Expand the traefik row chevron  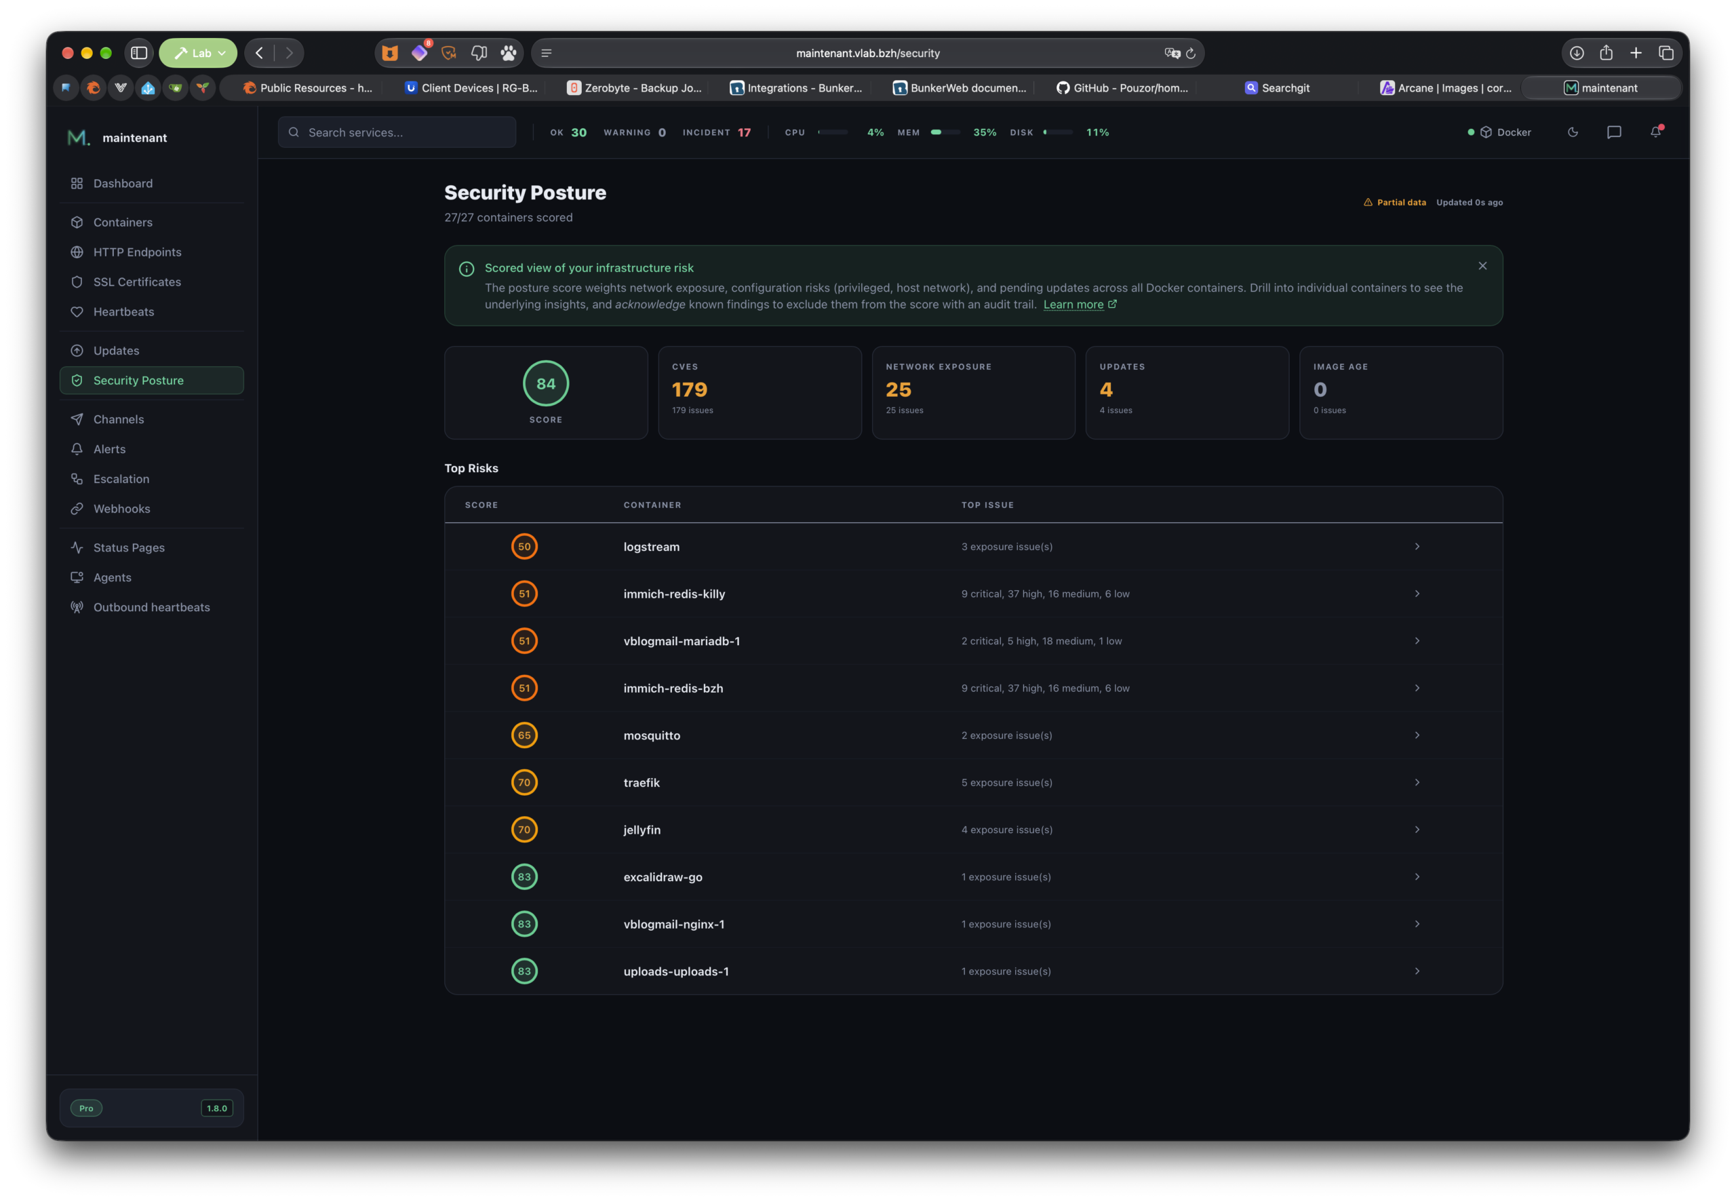[x=1417, y=783]
